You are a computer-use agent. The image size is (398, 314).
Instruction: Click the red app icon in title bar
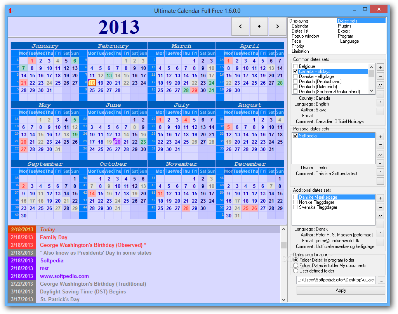10,10
